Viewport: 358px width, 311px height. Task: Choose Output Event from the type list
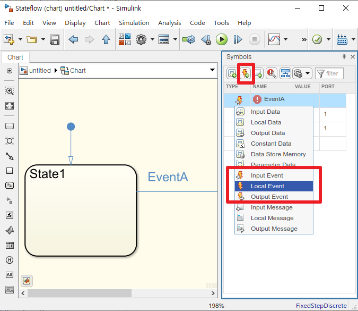(x=274, y=197)
